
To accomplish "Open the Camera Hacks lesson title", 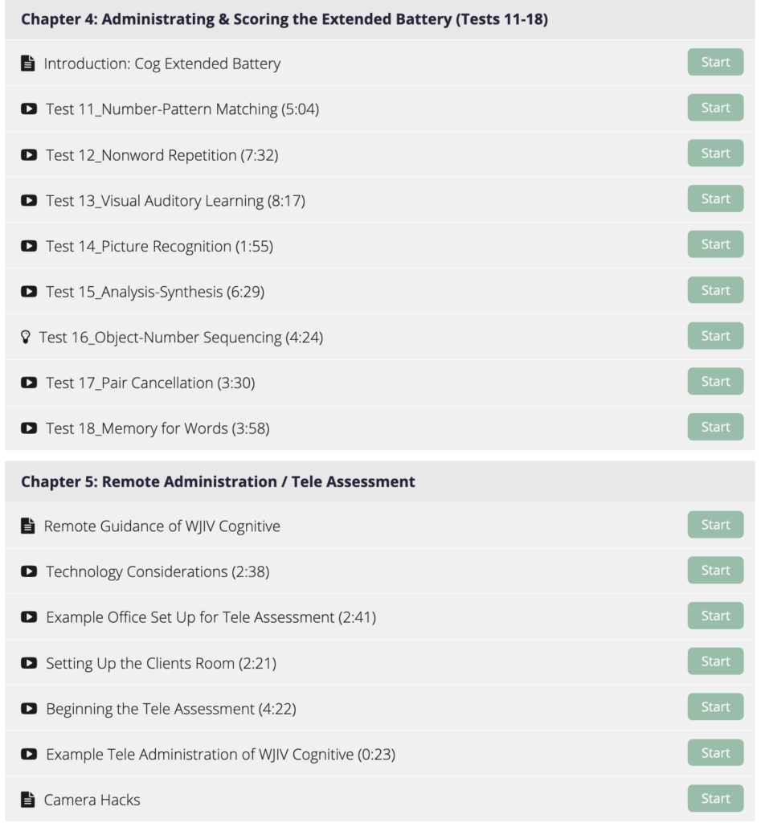I will (92, 800).
